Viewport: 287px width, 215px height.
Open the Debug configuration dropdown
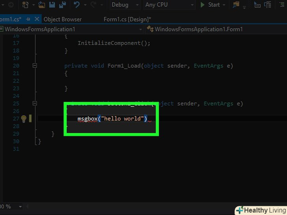pyautogui.click(x=125, y=5)
